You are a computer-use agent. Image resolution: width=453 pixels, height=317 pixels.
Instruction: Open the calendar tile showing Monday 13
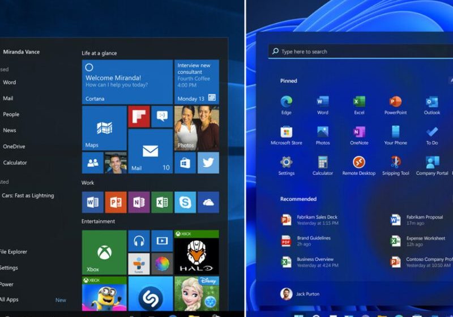pos(196,82)
